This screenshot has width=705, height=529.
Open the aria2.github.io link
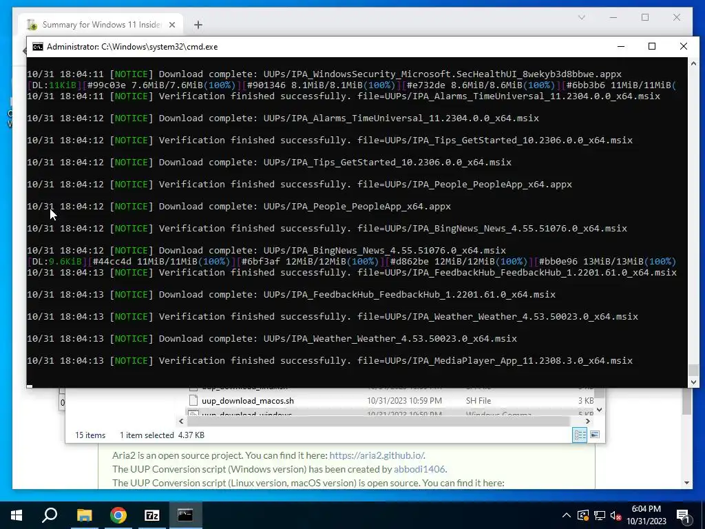click(377, 455)
